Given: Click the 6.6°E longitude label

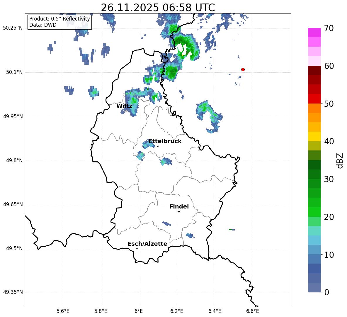Looking at the screenshot, I should tap(253, 311).
